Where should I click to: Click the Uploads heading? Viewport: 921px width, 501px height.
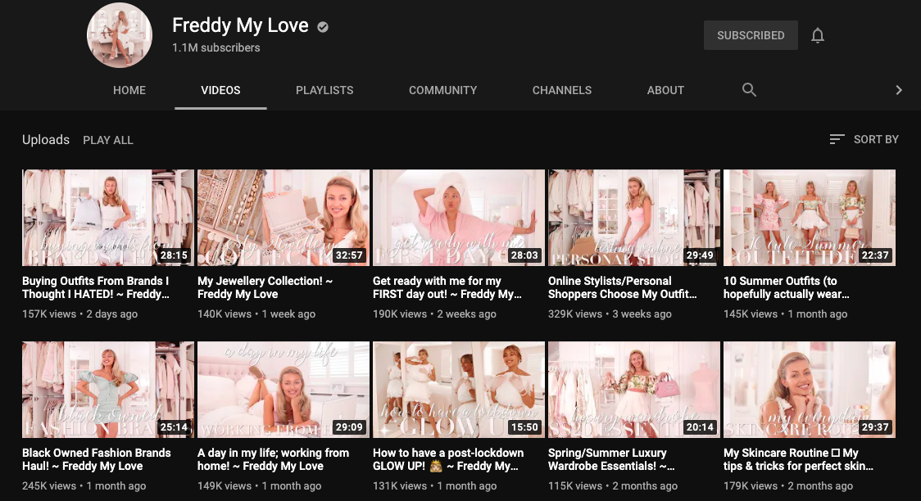point(46,140)
